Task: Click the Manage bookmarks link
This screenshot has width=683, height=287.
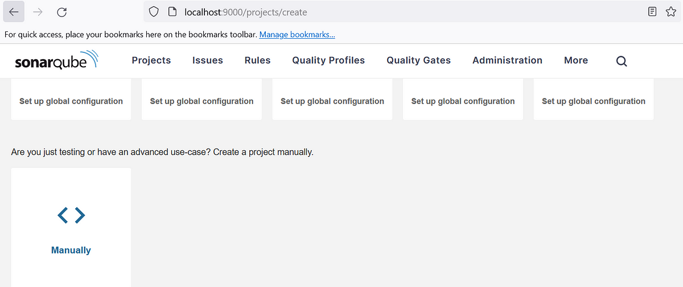Action: 297,35
